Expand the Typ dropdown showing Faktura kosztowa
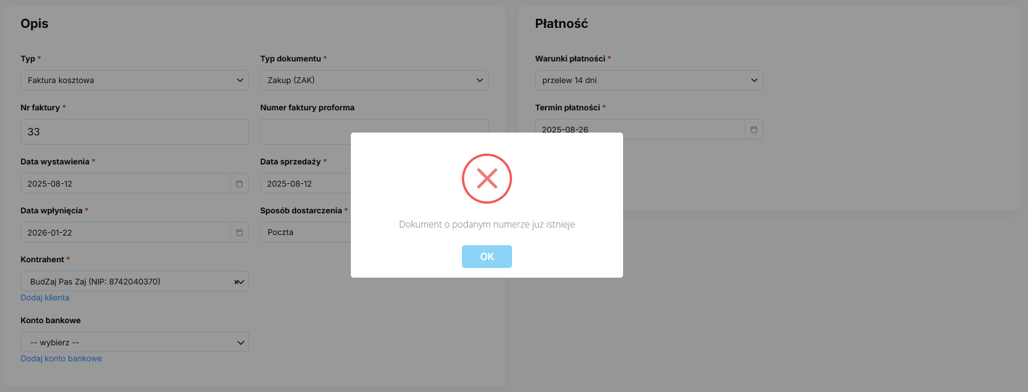Screen dimensions: 1028x392 (x=134, y=80)
